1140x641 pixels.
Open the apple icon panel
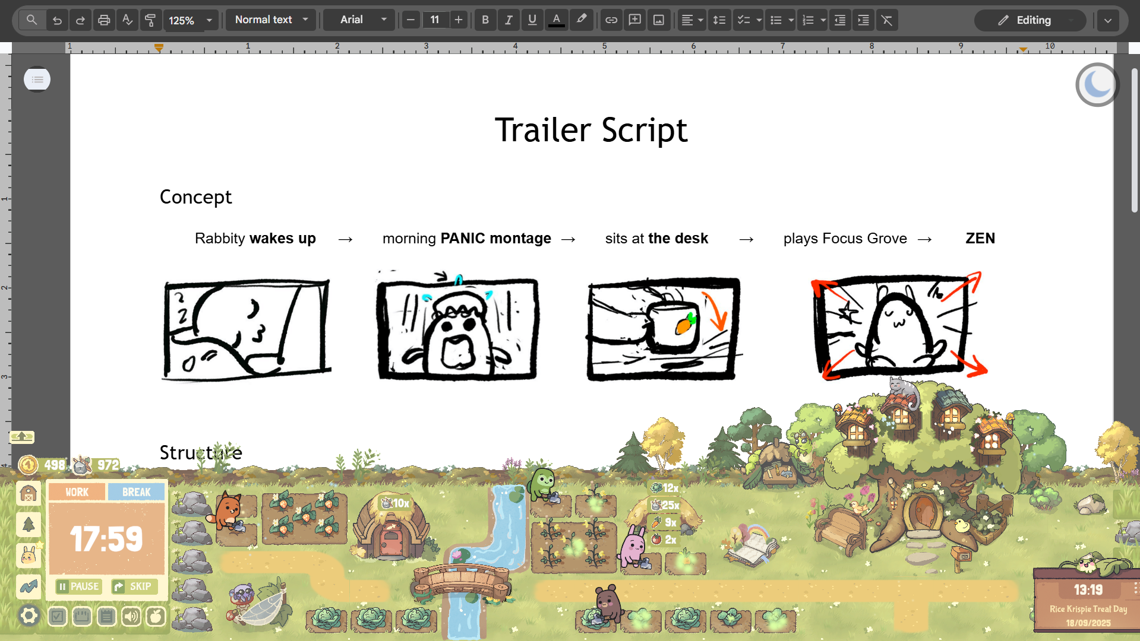coord(156,617)
